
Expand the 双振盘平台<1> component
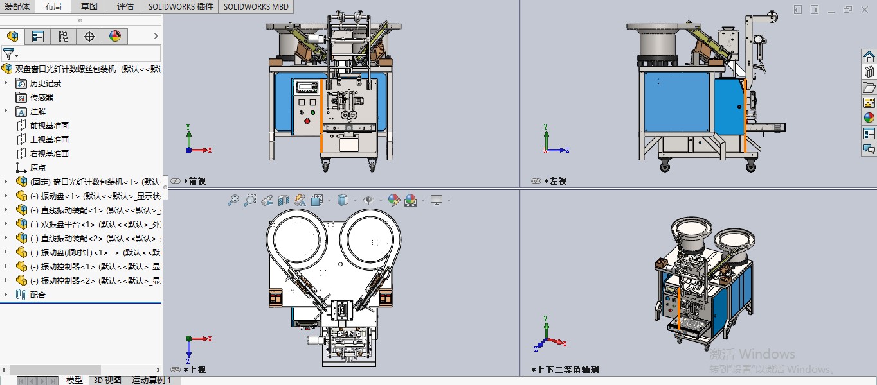coord(6,224)
